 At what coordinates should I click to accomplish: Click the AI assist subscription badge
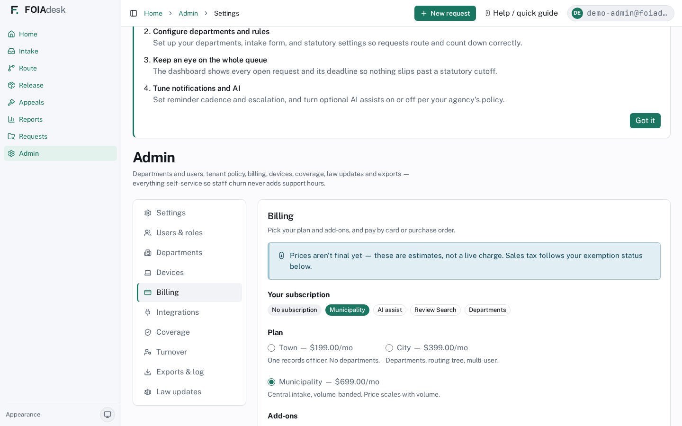390,310
